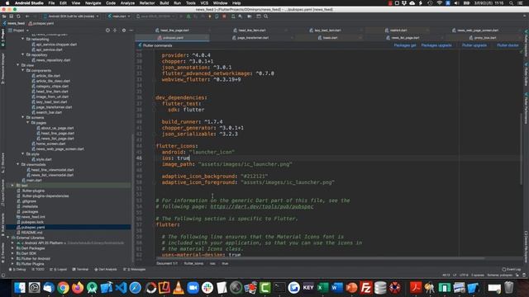529x297 pixels.
Task: Open the main.dart run configuration dropdown
Action: [119, 16]
